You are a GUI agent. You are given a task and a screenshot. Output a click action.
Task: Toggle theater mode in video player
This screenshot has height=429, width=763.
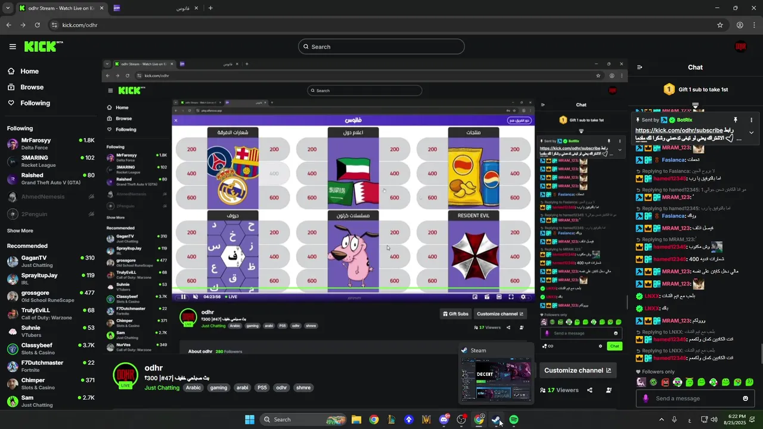(499, 297)
